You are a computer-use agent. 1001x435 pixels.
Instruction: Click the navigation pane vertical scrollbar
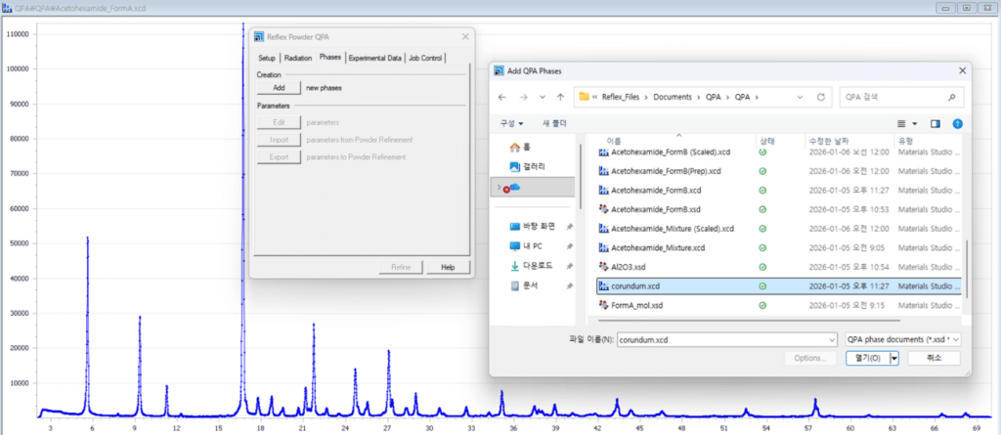coord(580,176)
